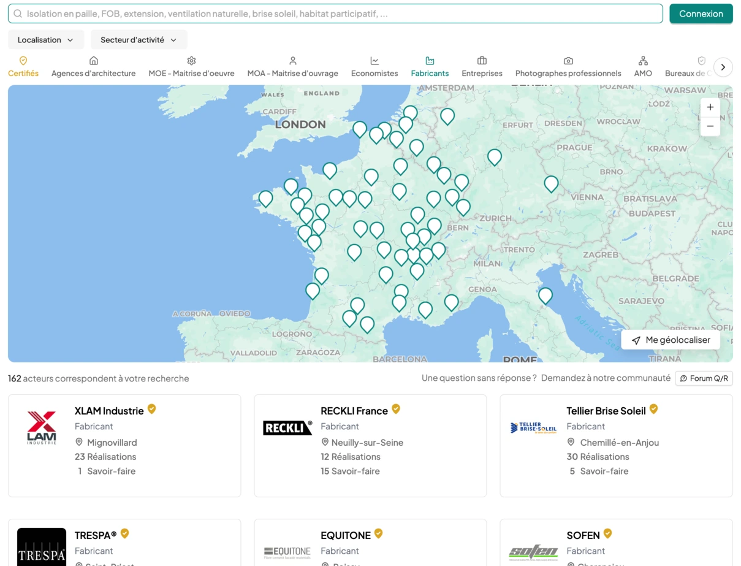Viewport: 741px width, 566px height.
Task: Click the briefcase icon above Entreprises
Action: click(482, 61)
